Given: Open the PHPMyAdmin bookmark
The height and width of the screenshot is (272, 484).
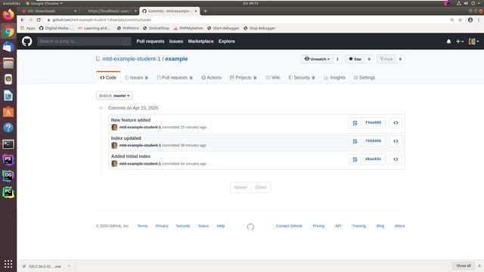Looking at the screenshot, I should pyautogui.click(x=188, y=28).
